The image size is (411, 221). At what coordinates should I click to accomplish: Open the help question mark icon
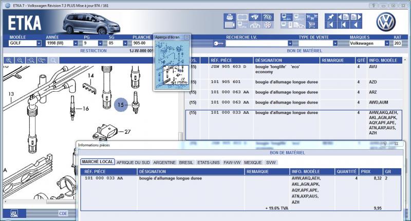pos(267,17)
